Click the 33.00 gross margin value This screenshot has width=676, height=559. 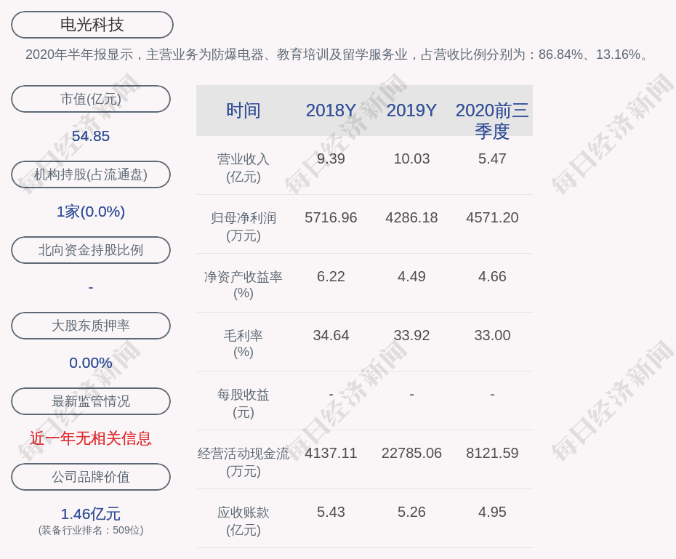point(492,335)
